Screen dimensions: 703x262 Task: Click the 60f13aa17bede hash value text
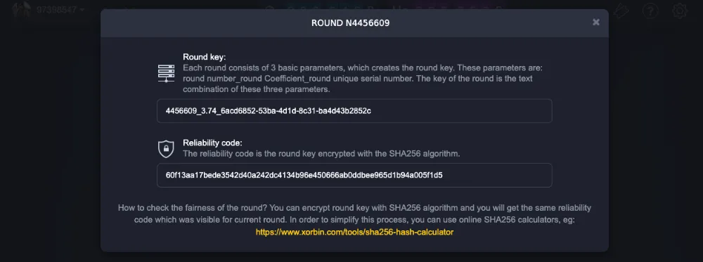[x=304, y=175]
